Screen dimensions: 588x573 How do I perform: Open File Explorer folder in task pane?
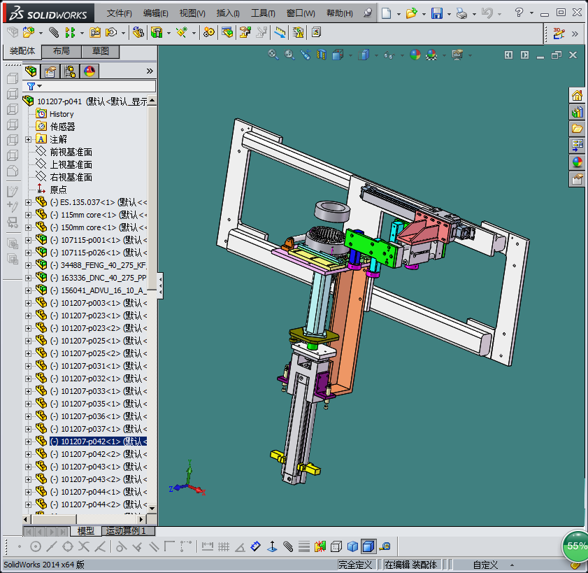578,129
